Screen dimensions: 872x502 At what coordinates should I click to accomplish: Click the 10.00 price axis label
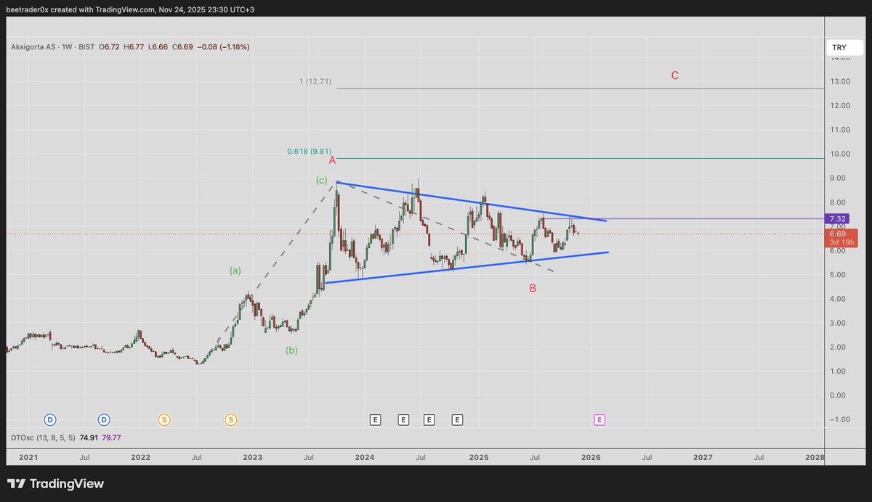(x=841, y=154)
